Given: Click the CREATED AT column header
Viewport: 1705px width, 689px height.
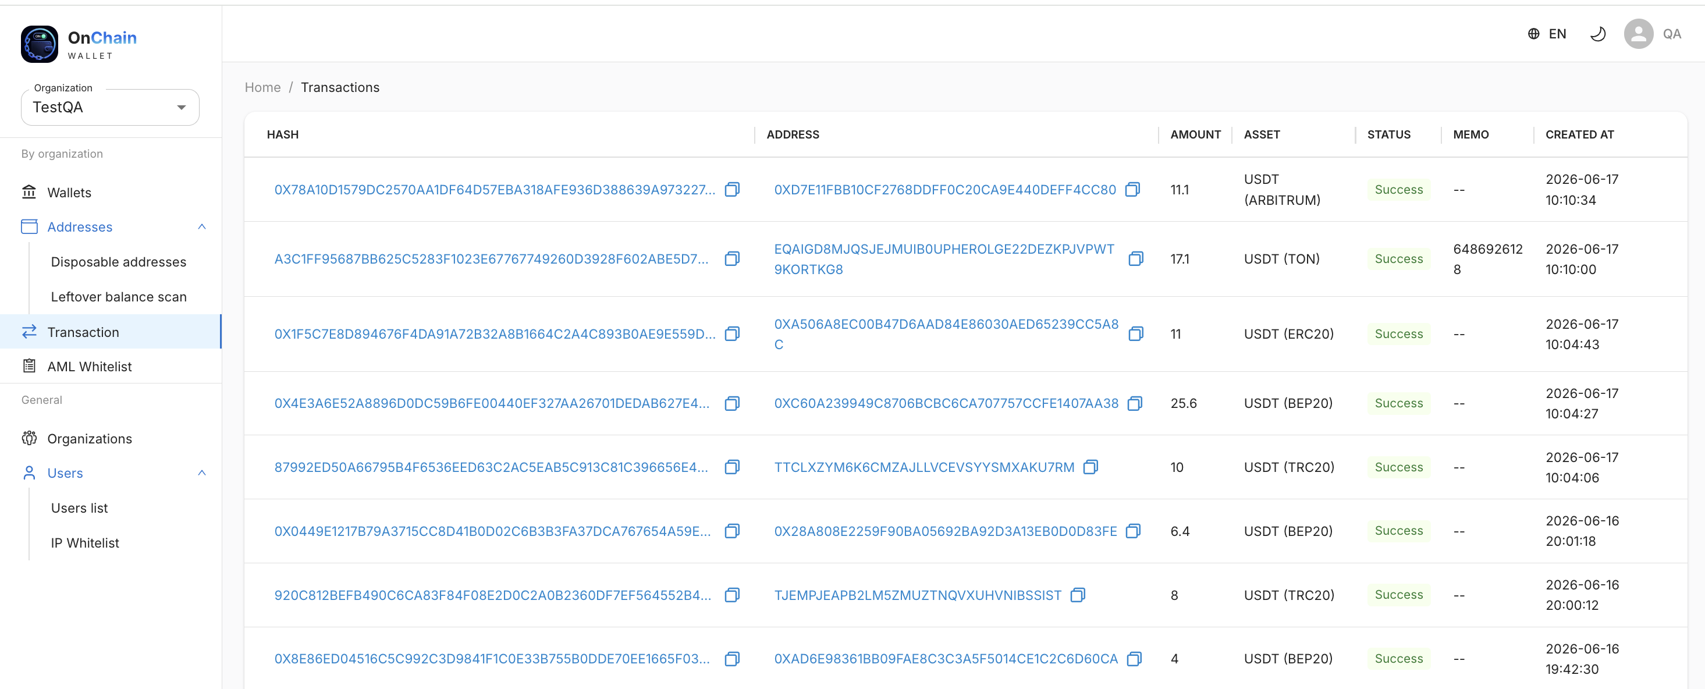Looking at the screenshot, I should pos(1579,134).
